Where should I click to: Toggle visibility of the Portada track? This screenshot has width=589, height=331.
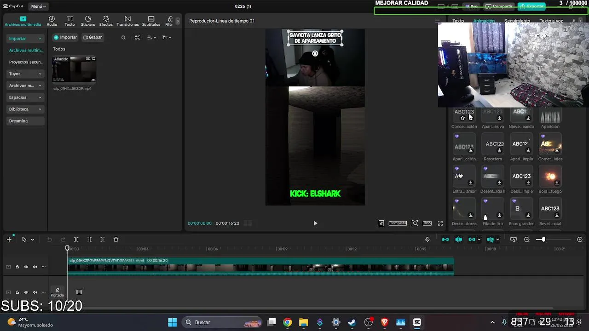pyautogui.click(x=26, y=292)
